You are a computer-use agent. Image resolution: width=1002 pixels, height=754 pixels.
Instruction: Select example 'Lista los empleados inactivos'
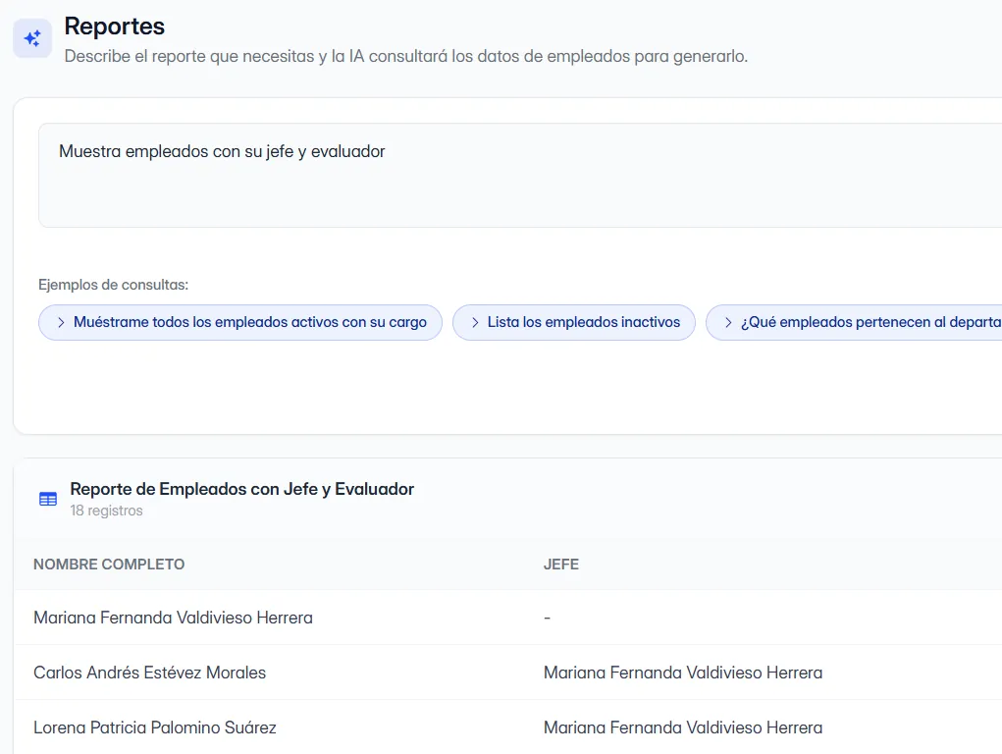(x=574, y=322)
